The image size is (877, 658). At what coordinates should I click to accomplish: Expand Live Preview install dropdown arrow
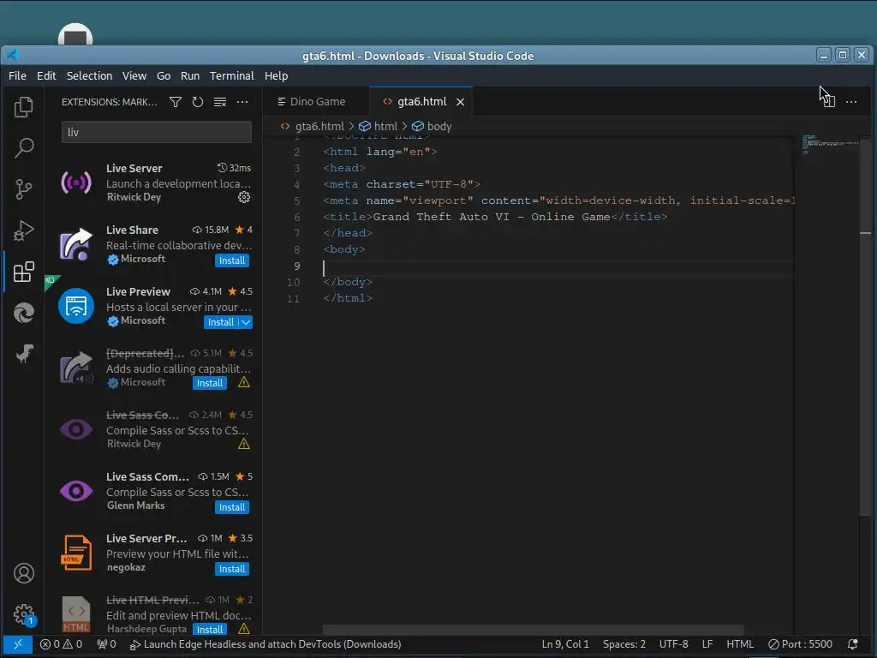pos(246,322)
